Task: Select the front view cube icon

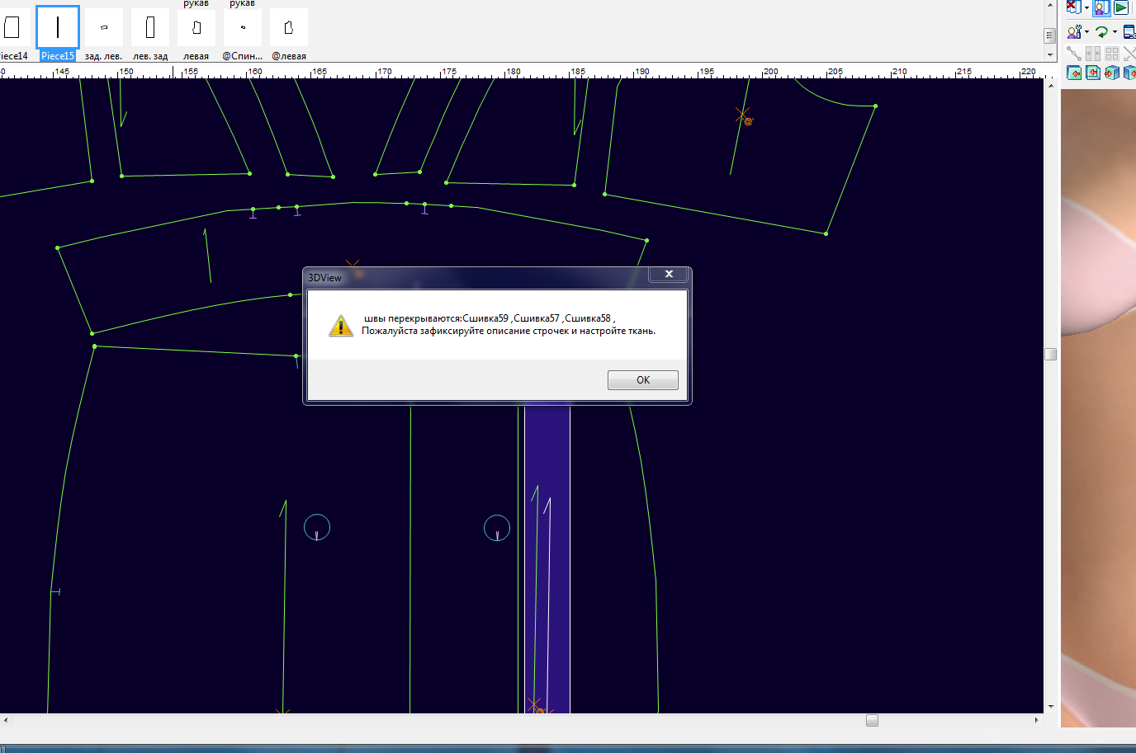Action: tap(1074, 73)
